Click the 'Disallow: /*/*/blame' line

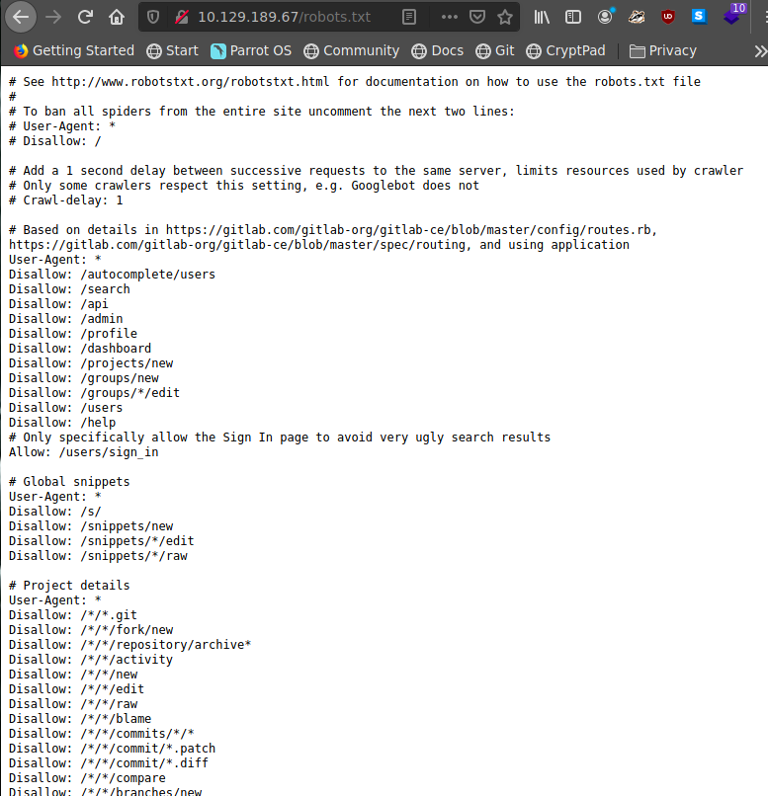80,719
